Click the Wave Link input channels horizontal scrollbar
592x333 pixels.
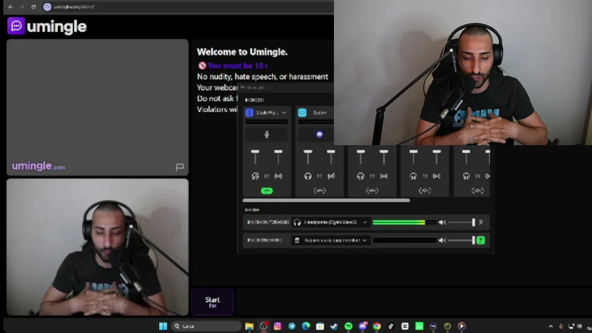click(326, 200)
